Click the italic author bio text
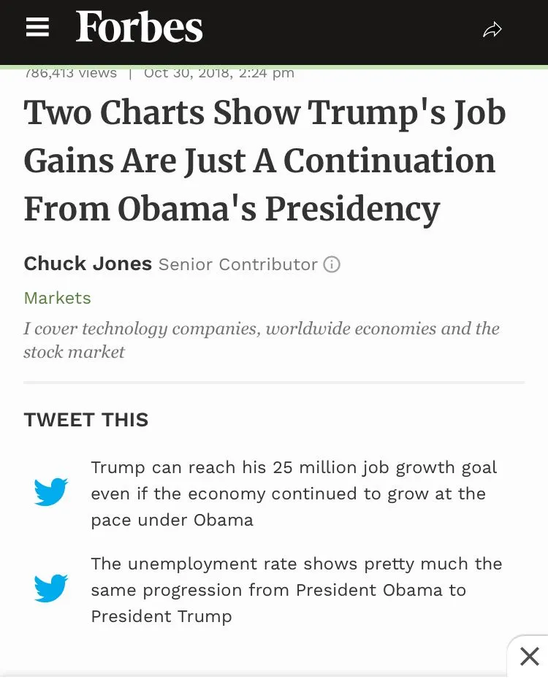The height and width of the screenshot is (679, 548). pos(261,339)
